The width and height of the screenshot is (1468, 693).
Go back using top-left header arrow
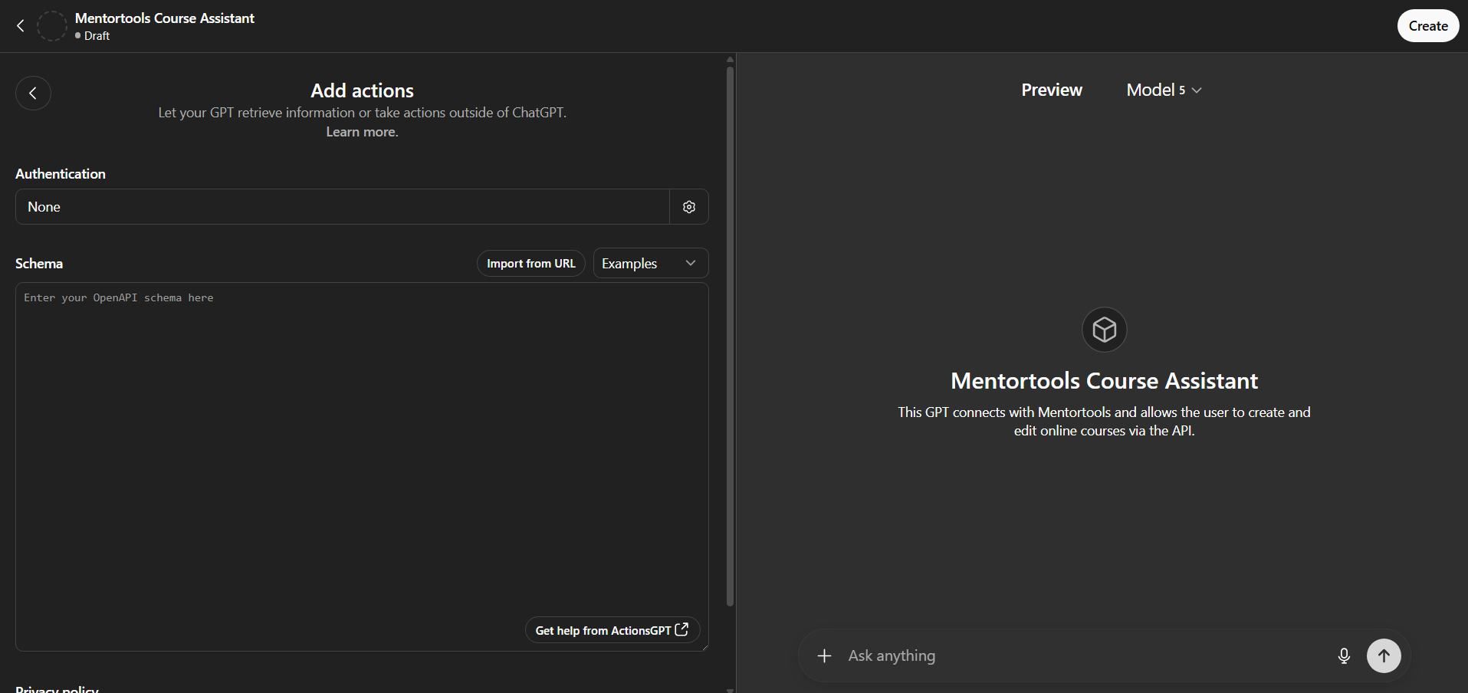(x=21, y=26)
